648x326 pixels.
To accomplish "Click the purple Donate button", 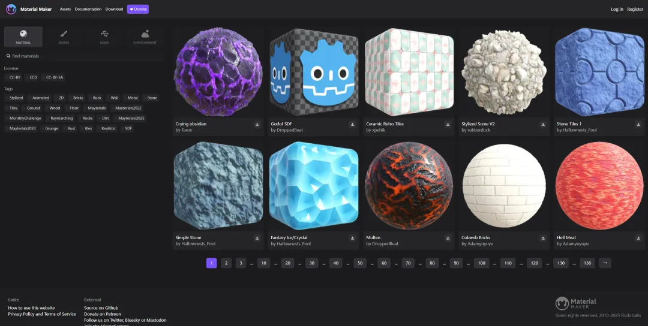I will click(137, 9).
